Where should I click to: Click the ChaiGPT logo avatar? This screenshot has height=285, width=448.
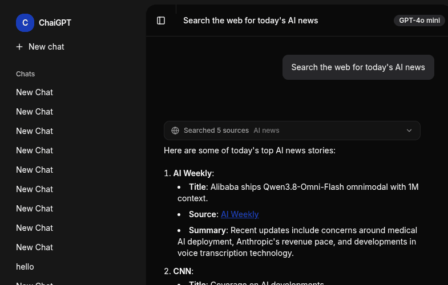[25, 23]
